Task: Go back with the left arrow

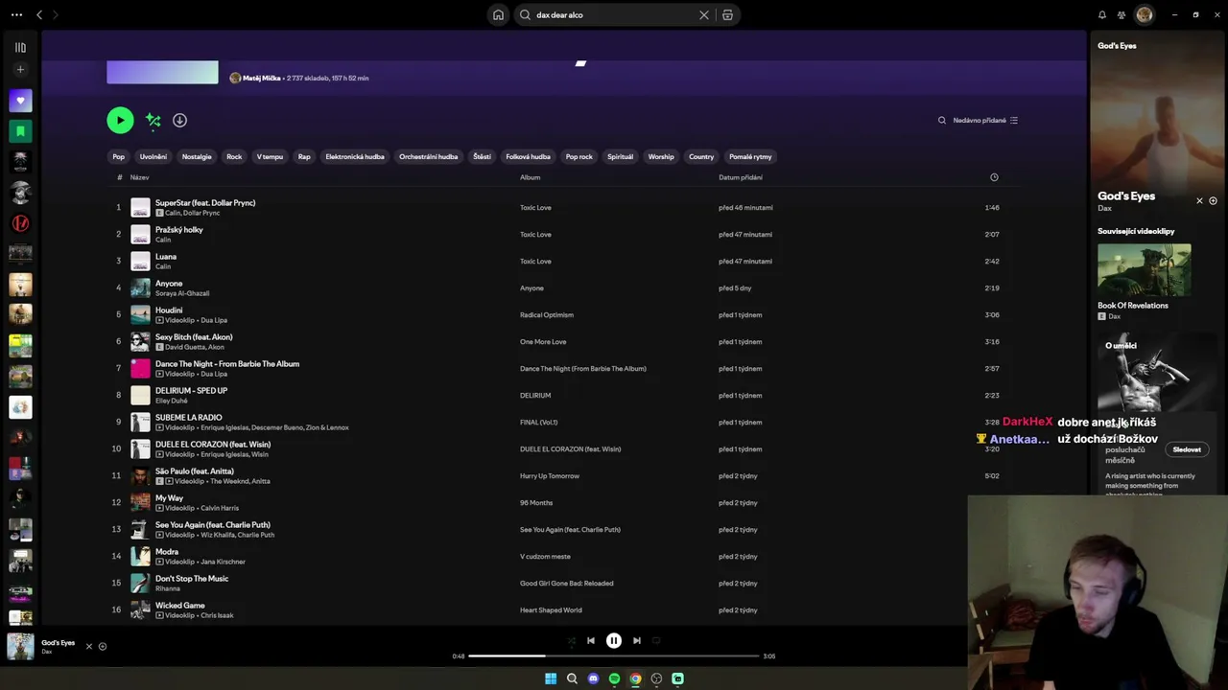Action: coord(39,15)
